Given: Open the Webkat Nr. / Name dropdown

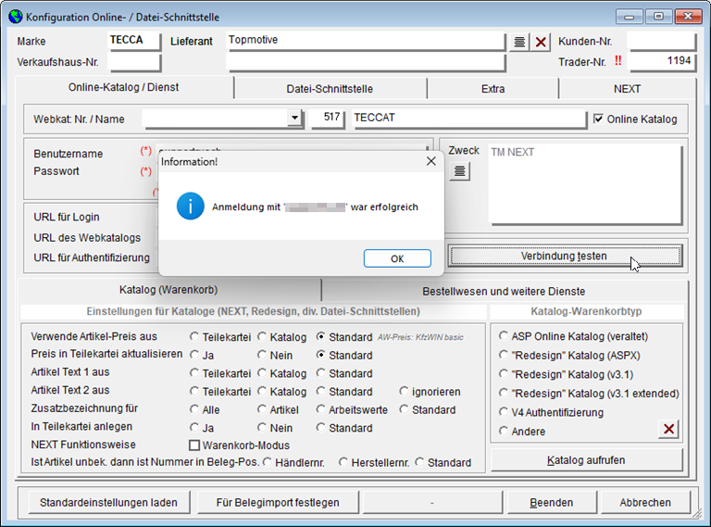Looking at the screenshot, I should coord(294,118).
